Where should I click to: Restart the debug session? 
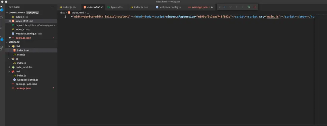coord(249,7)
